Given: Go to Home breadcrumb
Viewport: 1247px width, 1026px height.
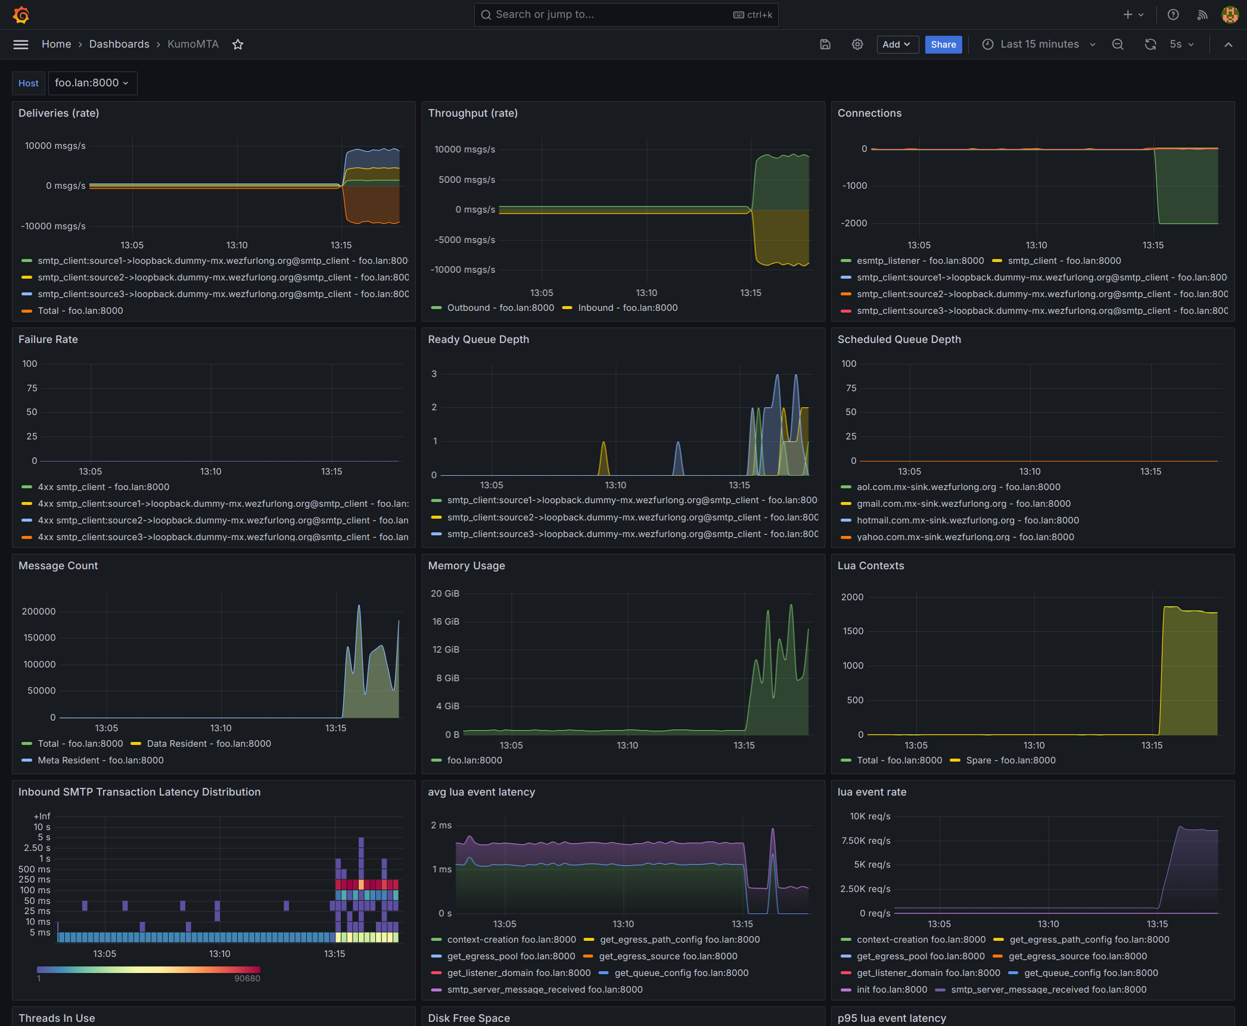Looking at the screenshot, I should [x=56, y=45].
